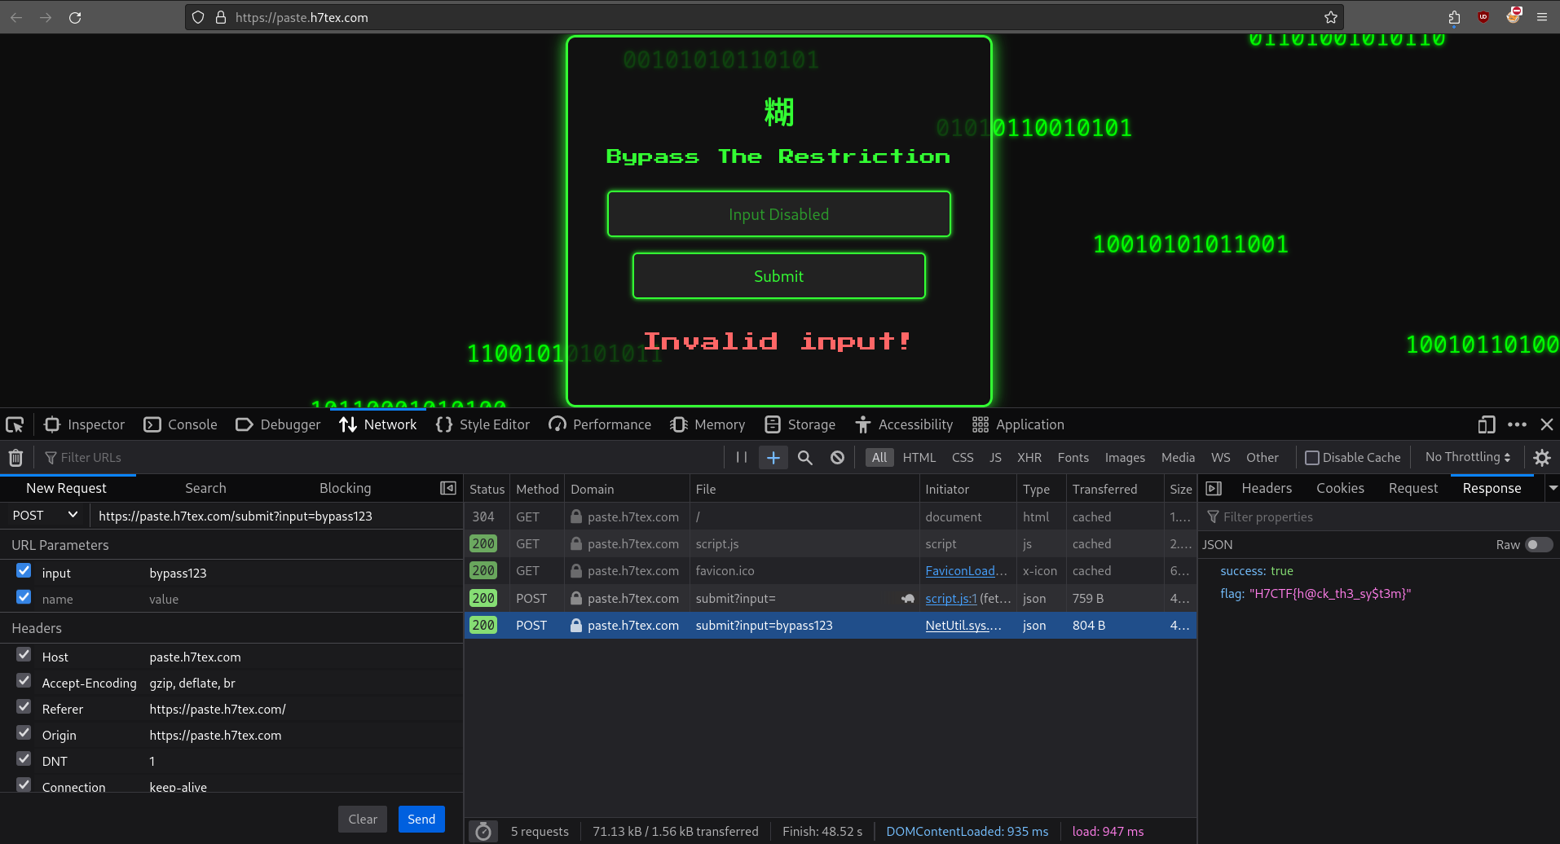Open network search with magnifier icon
Screen dimensions: 1560x844
(x=804, y=458)
